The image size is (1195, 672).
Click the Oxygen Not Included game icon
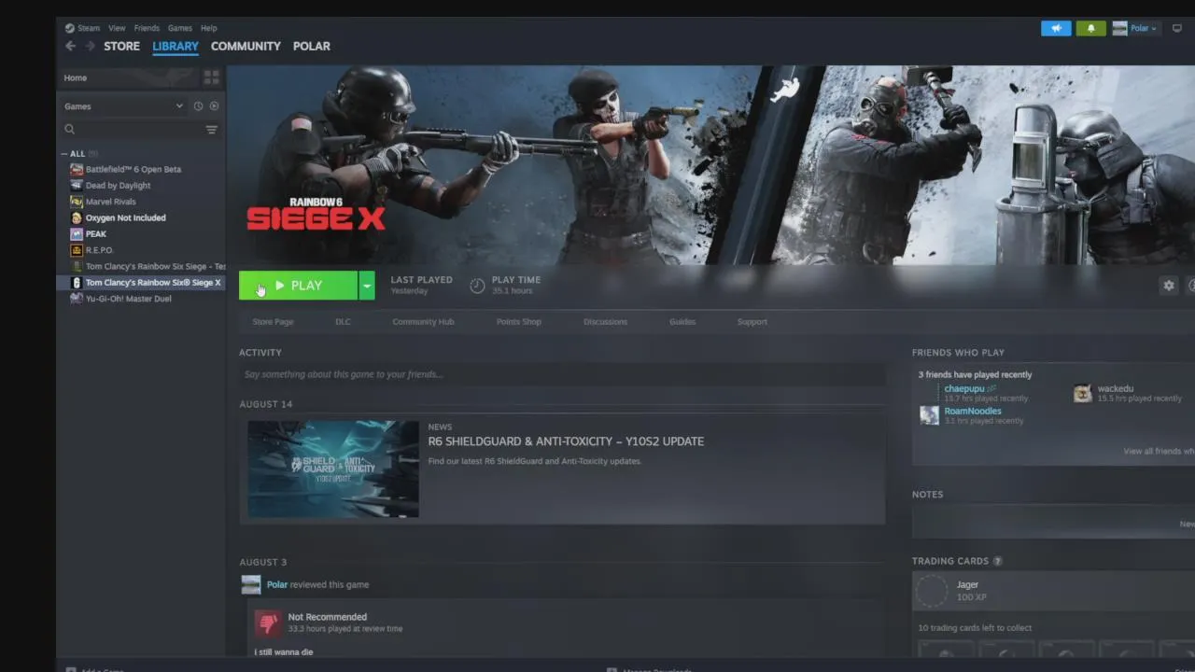77,217
